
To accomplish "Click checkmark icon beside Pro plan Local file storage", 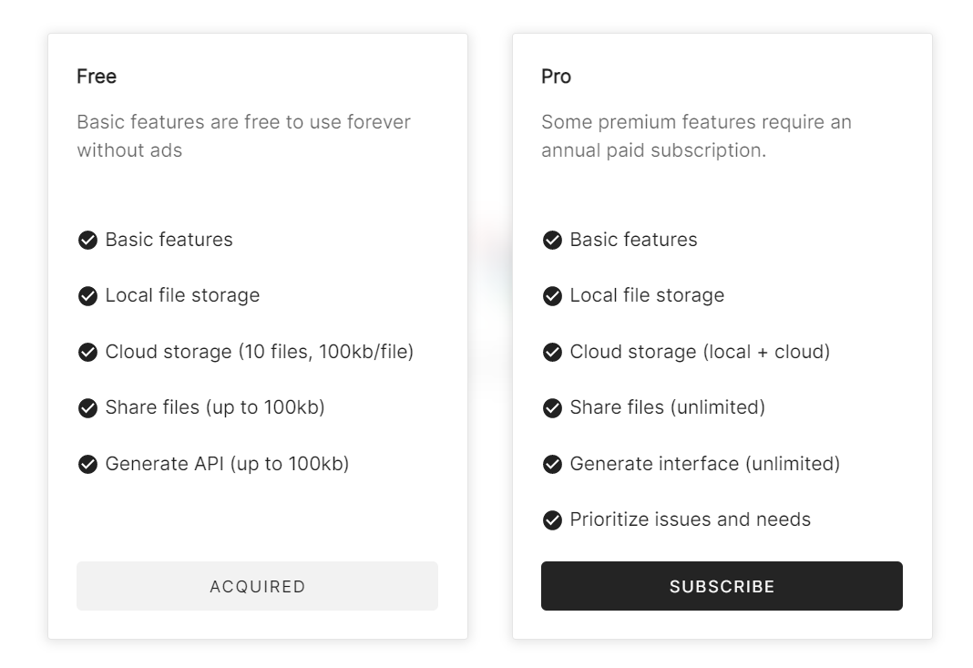I will pyautogui.click(x=552, y=296).
